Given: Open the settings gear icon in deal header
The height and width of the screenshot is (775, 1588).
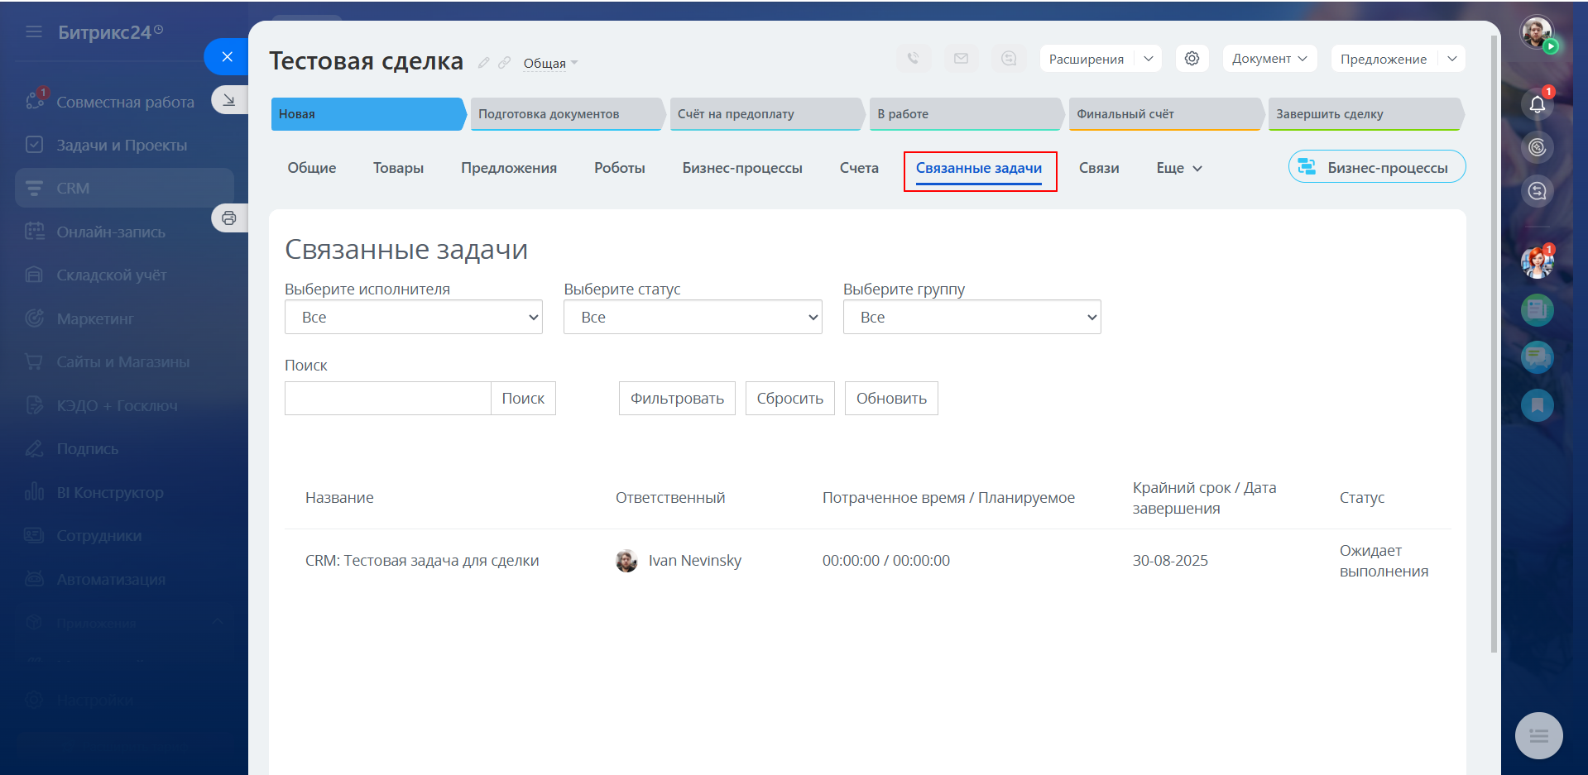Looking at the screenshot, I should point(1192,59).
